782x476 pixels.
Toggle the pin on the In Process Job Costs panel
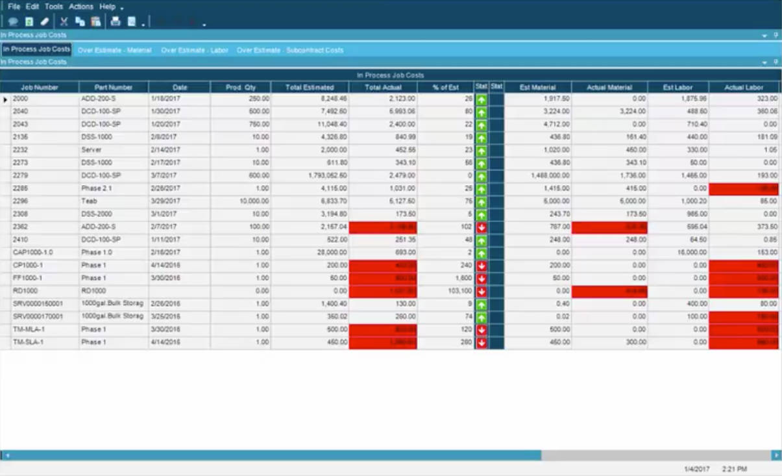pos(776,35)
